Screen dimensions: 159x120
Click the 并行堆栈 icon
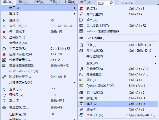coord(81,51)
